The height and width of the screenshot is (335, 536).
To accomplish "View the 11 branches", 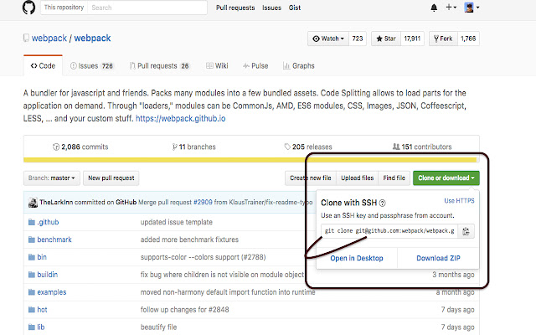I will pyautogui.click(x=193, y=147).
